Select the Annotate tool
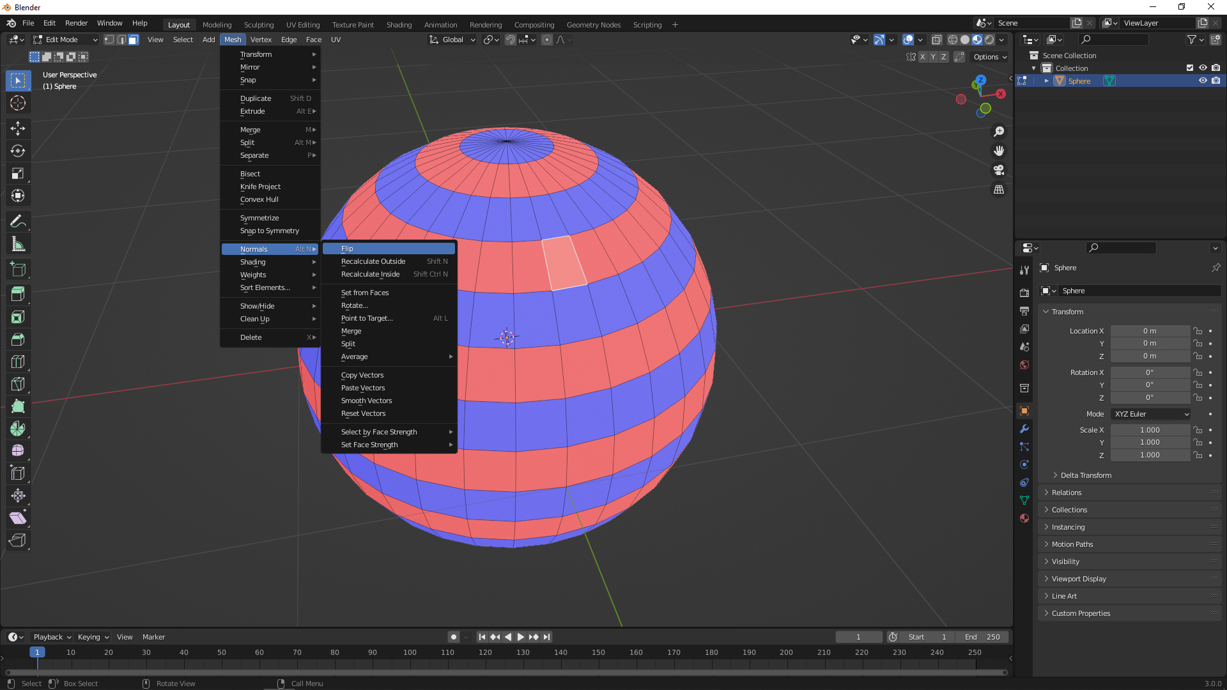The width and height of the screenshot is (1227, 690). [x=18, y=221]
